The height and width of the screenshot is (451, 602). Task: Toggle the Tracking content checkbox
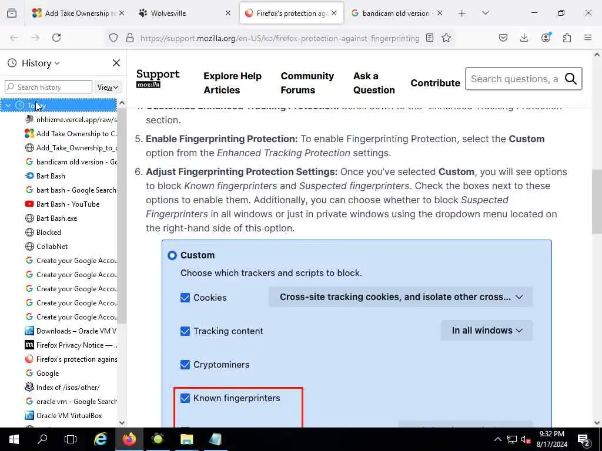pyautogui.click(x=185, y=331)
